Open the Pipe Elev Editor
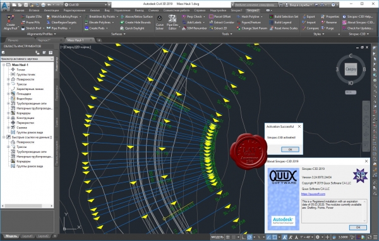The image size is (379, 241). 172,23
